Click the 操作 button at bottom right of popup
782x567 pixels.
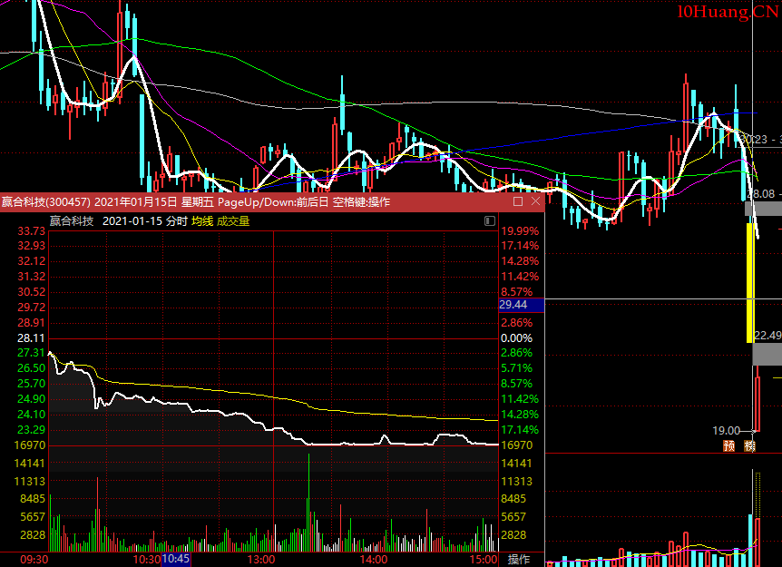tap(519, 559)
